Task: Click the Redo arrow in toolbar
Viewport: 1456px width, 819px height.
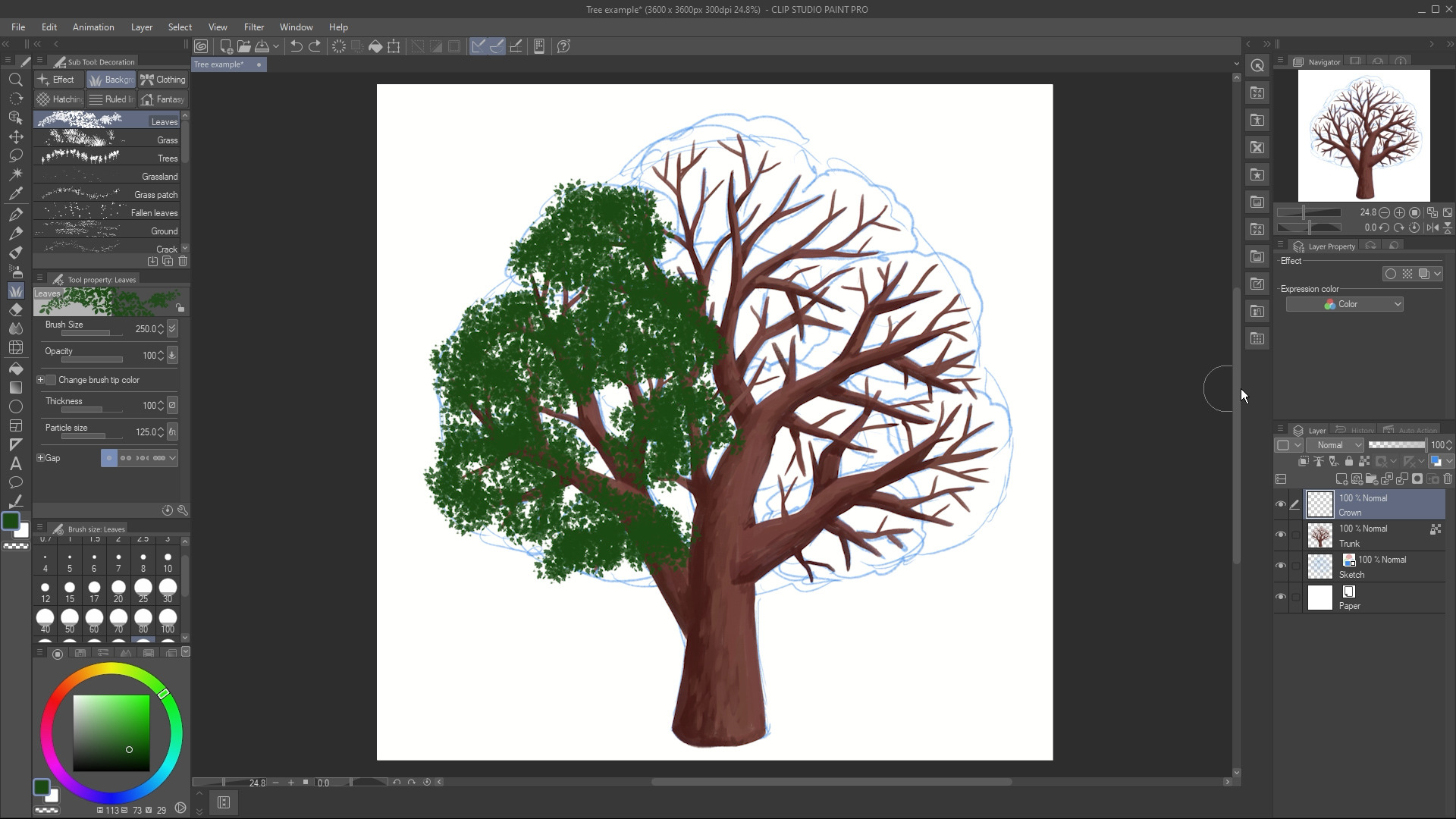Action: tap(315, 46)
